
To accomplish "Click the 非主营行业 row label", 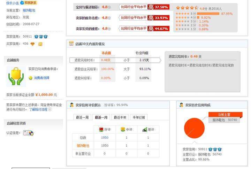I will point(83,154).
